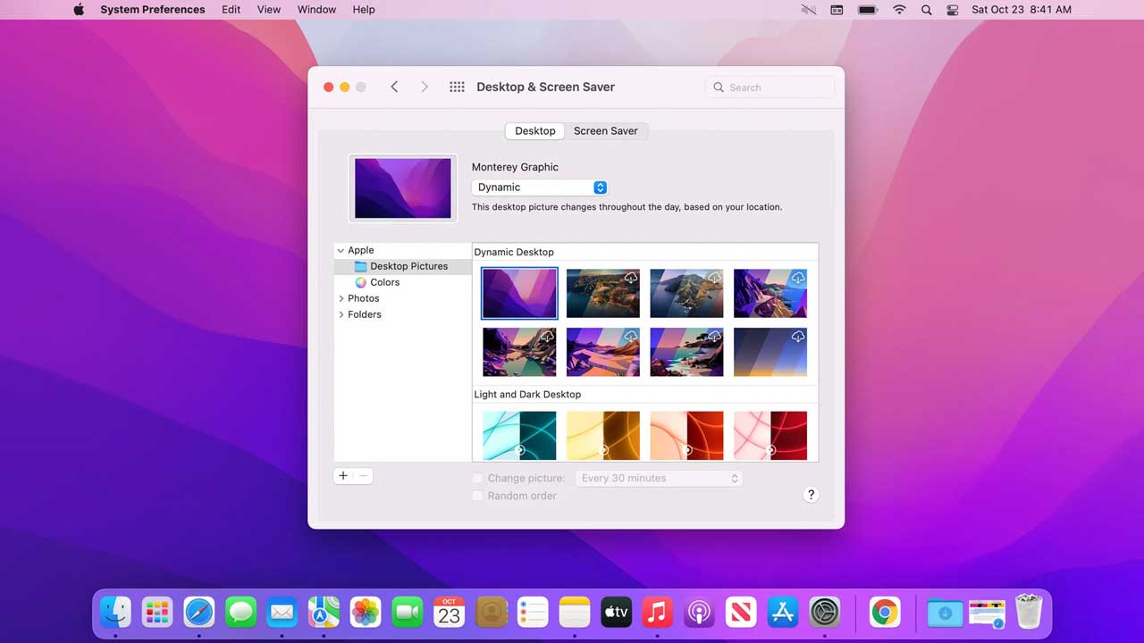Open the Help menu
Screen dimensions: 1144x643
(x=364, y=10)
